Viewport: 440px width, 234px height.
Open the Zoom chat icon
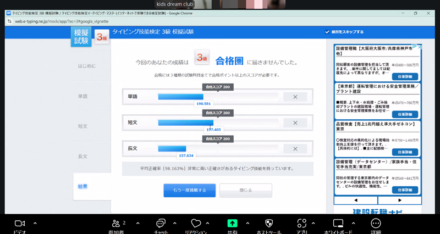click(x=161, y=224)
